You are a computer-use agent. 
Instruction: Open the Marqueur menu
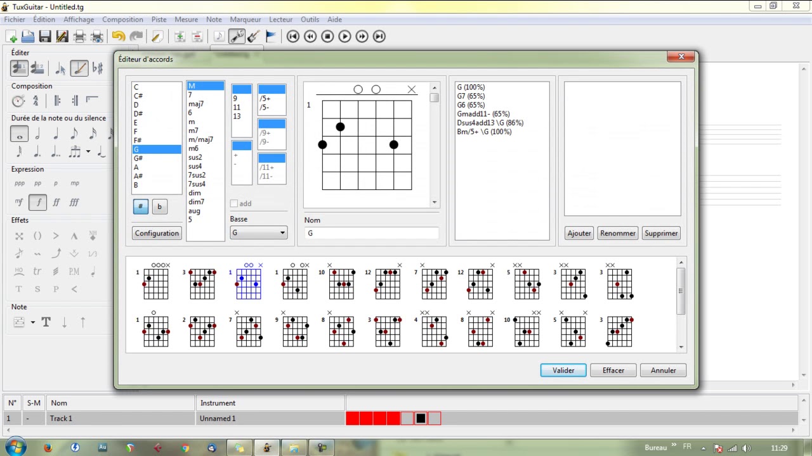pos(246,20)
